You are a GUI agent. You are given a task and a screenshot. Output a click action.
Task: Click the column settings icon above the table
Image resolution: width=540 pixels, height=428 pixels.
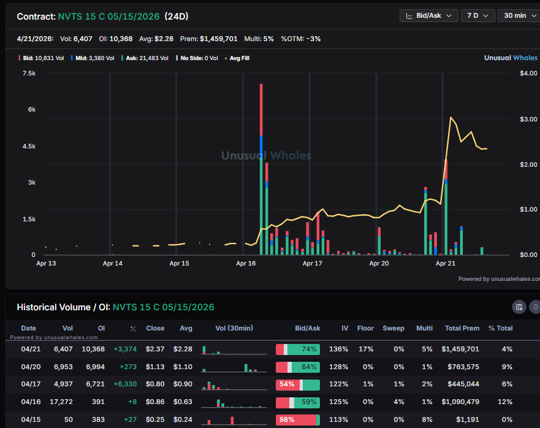[519, 307]
